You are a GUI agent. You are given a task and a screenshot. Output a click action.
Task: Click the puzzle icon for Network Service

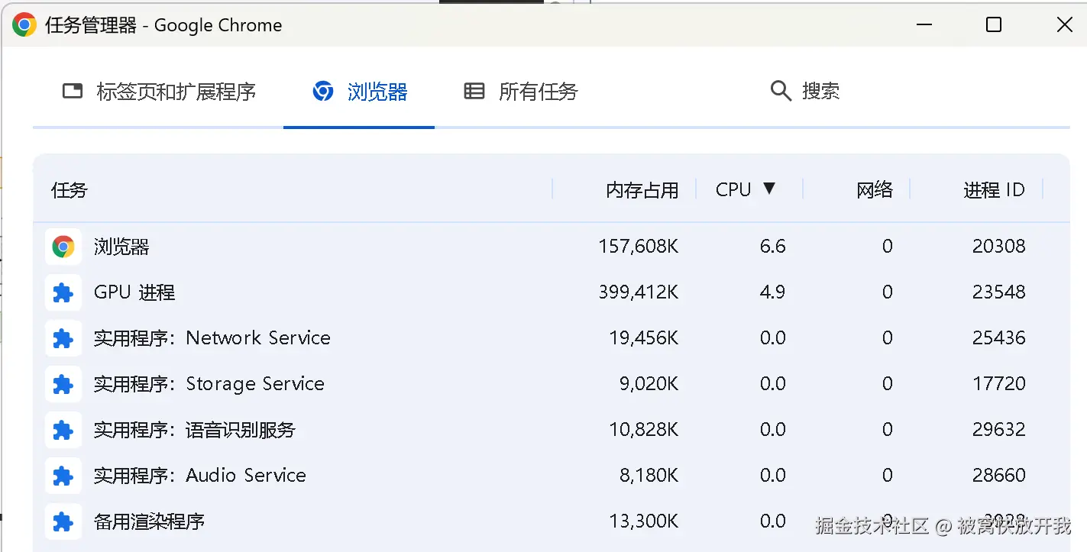(63, 338)
